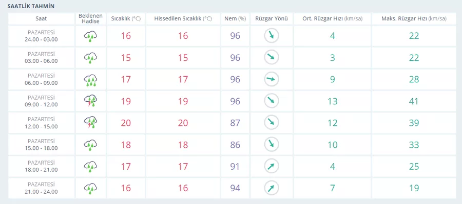Click wind direction arrow for 21.00 - 24.00
This screenshot has width=462, height=204.
tap(272, 188)
